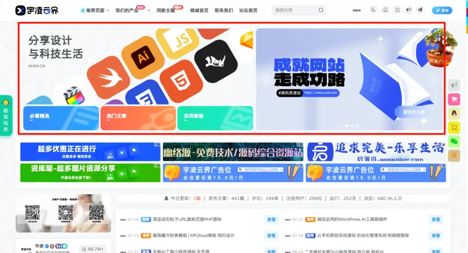The width and height of the screenshot is (468, 253).
Task: Open the green WeChat icon in sidebar
Action: pos(454,141)
